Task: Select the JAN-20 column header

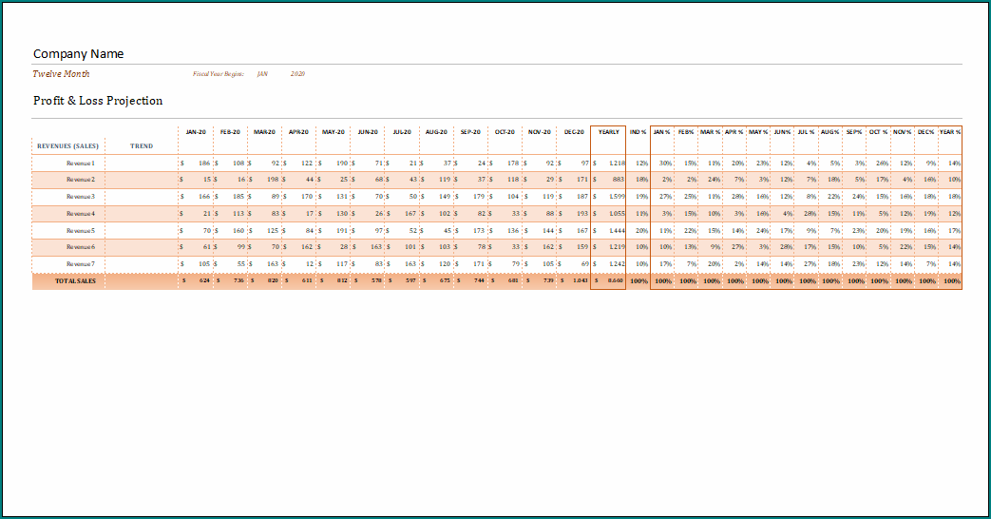Action: [x=196, y=132]
